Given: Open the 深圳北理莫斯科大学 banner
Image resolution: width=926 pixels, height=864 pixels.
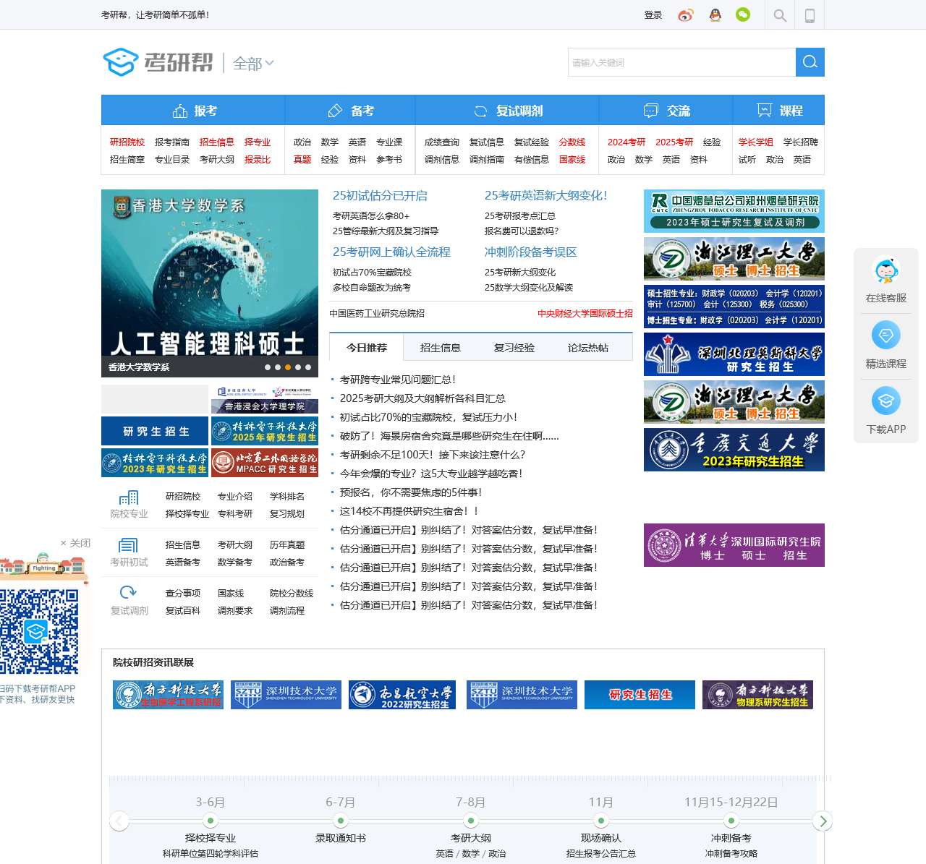Looking at the screenshot, I should tap(734, 354).
